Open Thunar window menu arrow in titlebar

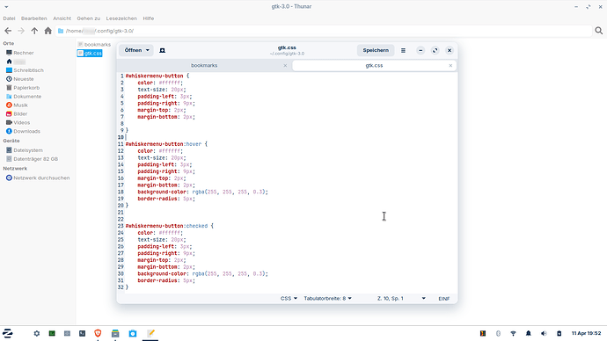(6, 7)
